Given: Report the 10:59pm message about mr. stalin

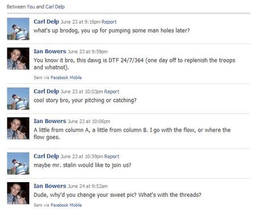Looking at the screenshot, I should tap(112, 157).
